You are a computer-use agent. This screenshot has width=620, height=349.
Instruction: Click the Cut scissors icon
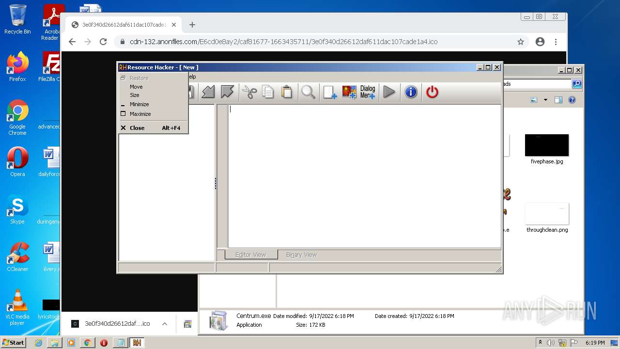coord(249,92)
